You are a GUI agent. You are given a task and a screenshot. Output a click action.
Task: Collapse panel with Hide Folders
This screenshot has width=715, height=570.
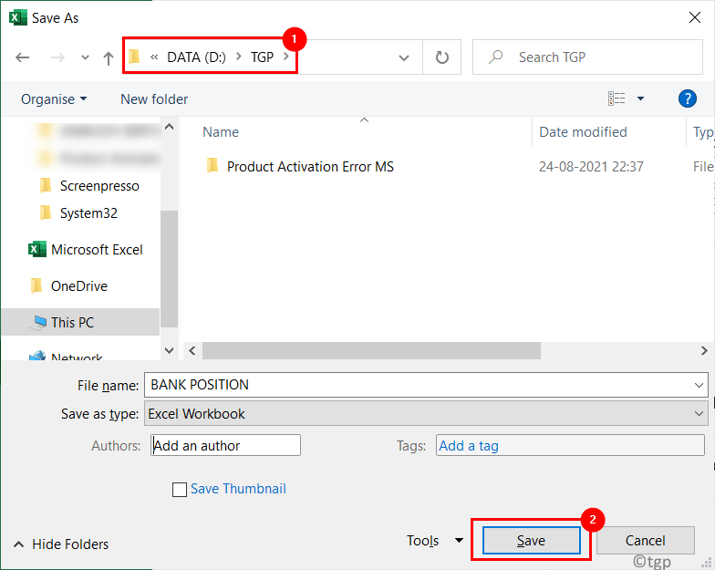61,544
